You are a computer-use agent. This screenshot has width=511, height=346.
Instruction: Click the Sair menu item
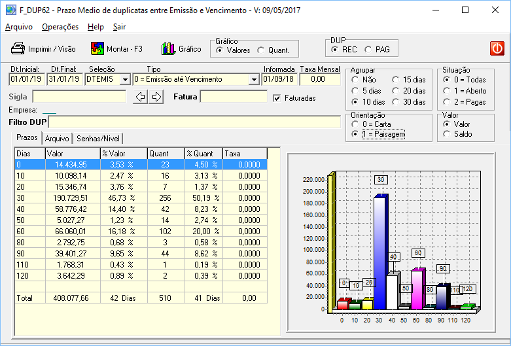(119, 27)
